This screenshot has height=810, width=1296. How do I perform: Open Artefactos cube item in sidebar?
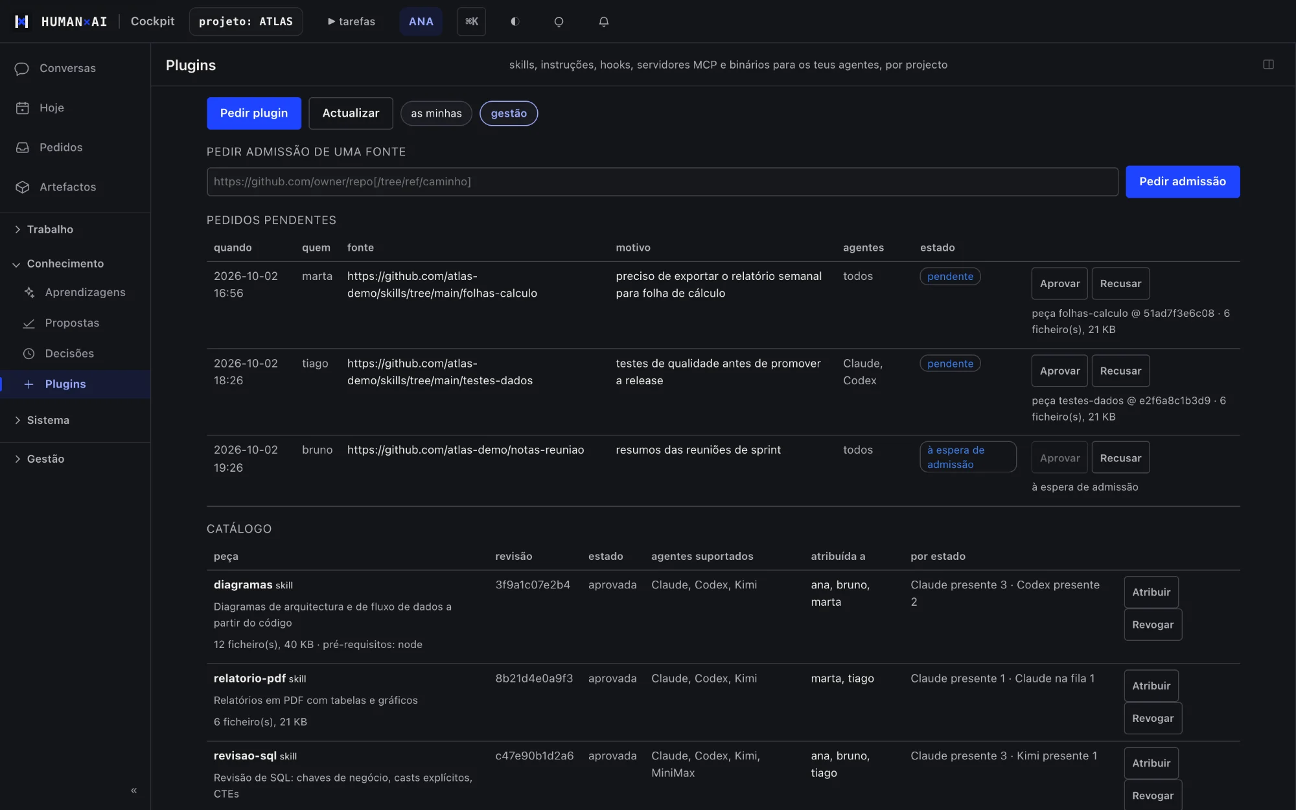click(75, 187)
